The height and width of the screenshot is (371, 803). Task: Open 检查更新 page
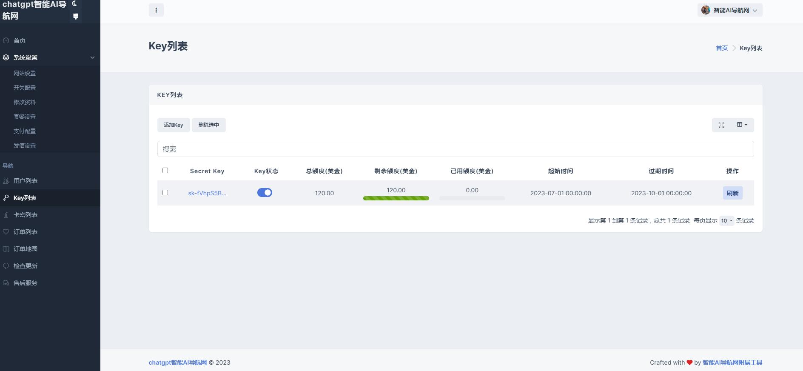[x=50, y=266]
